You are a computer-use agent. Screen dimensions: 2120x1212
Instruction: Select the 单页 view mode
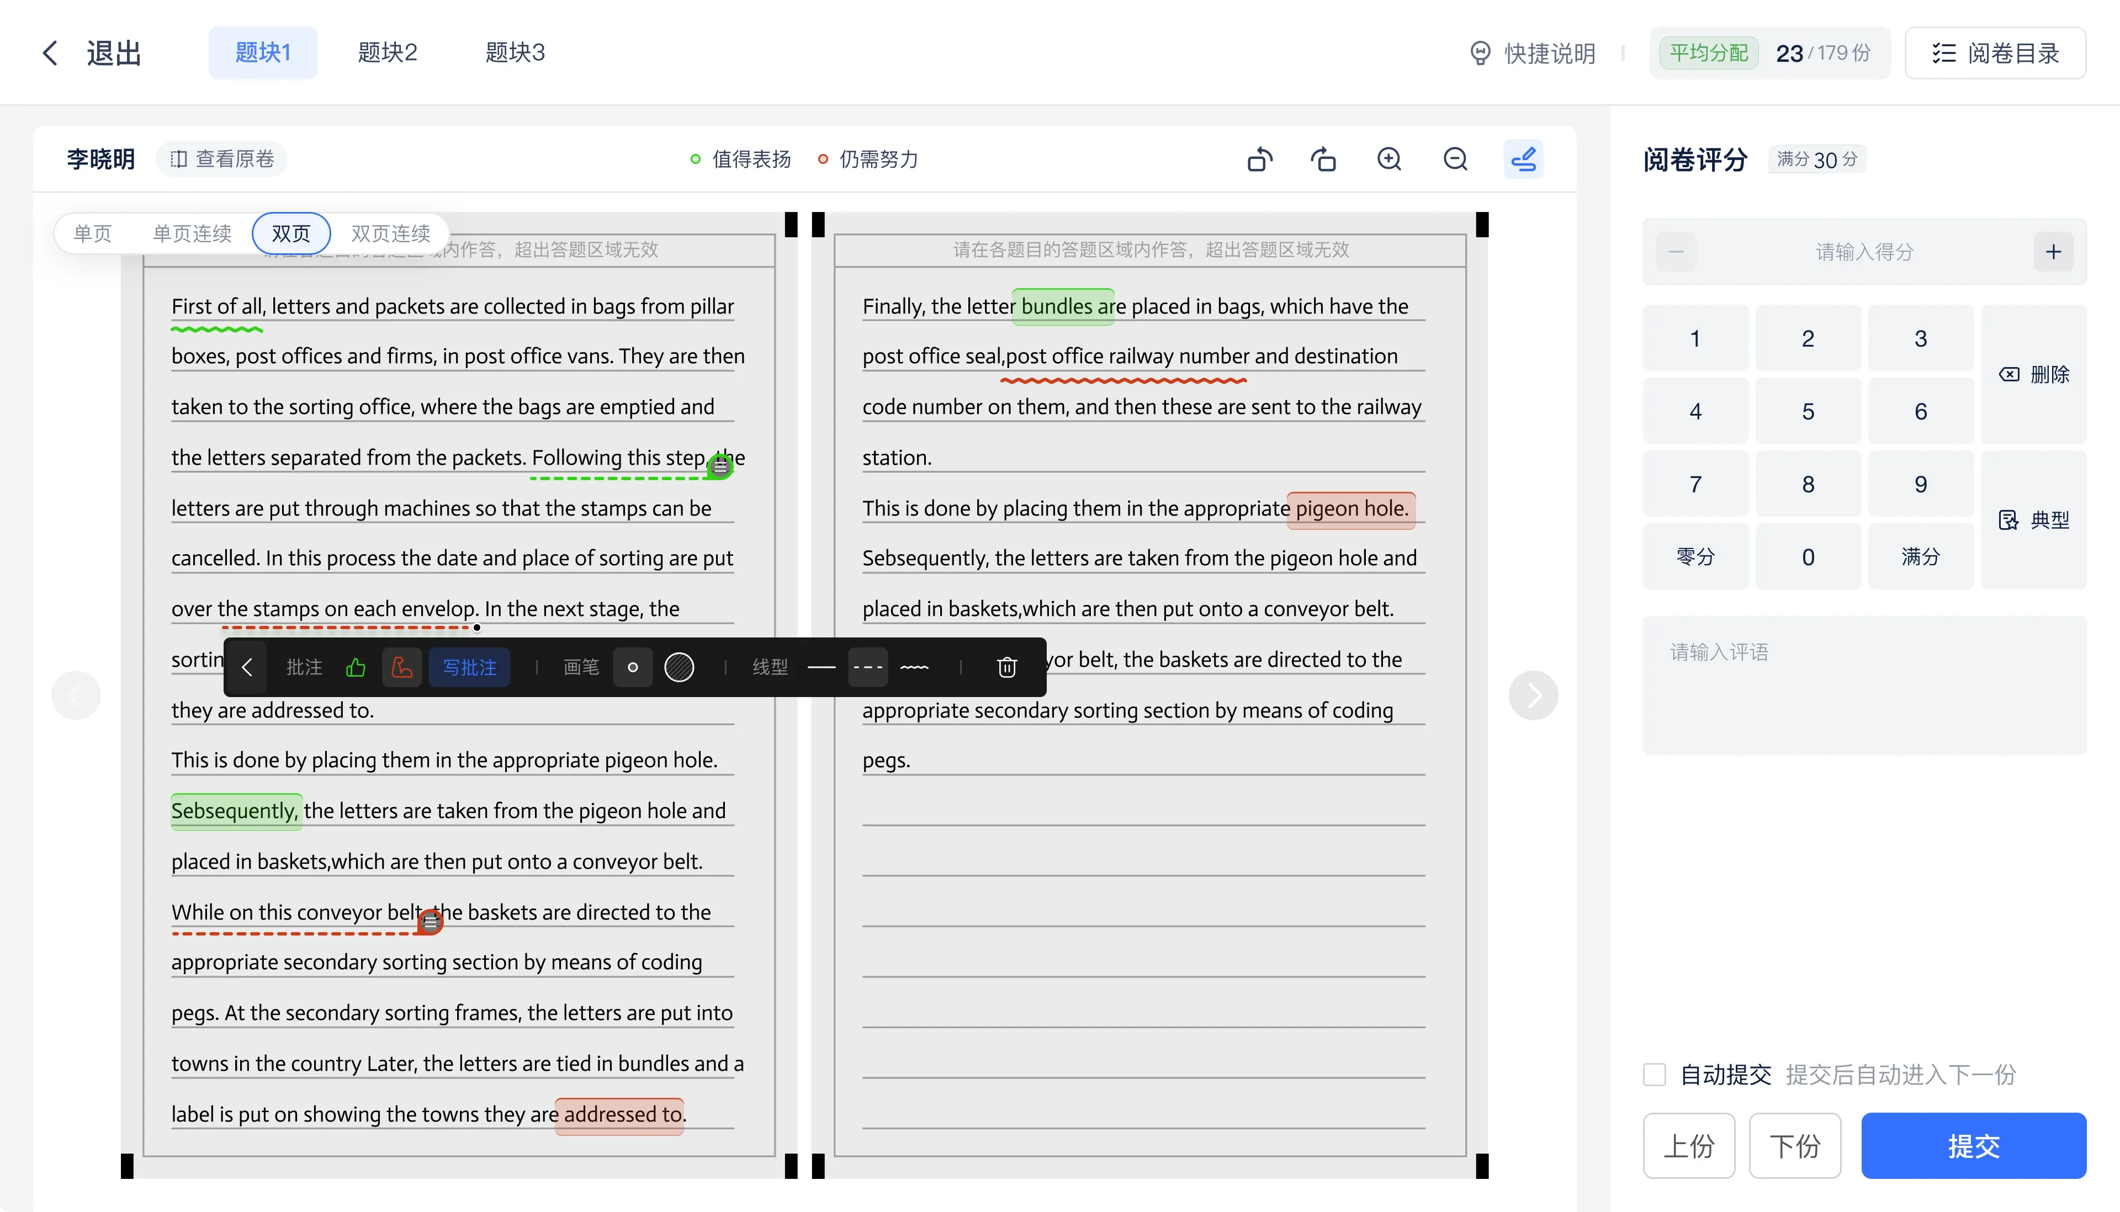92,233
